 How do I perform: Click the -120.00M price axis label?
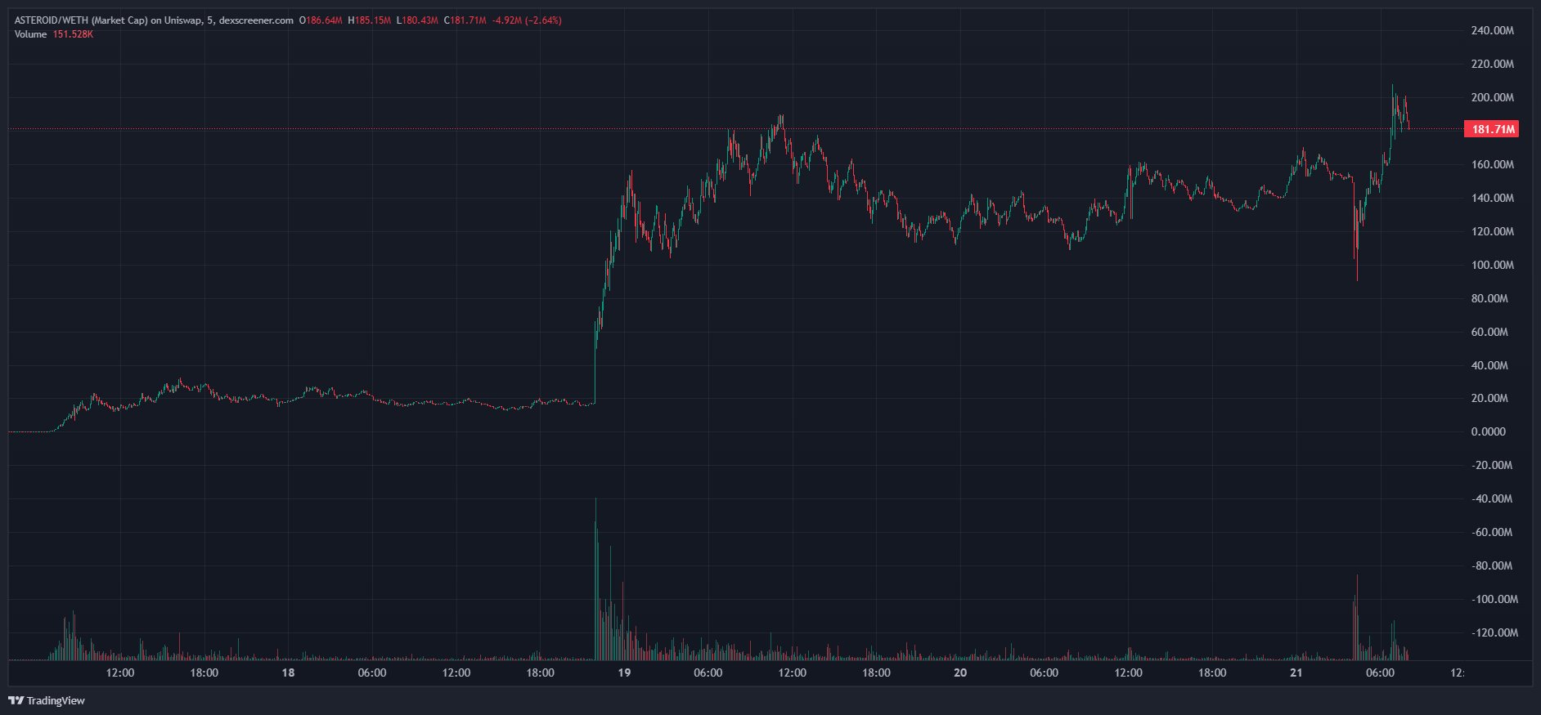(1494, 632)
